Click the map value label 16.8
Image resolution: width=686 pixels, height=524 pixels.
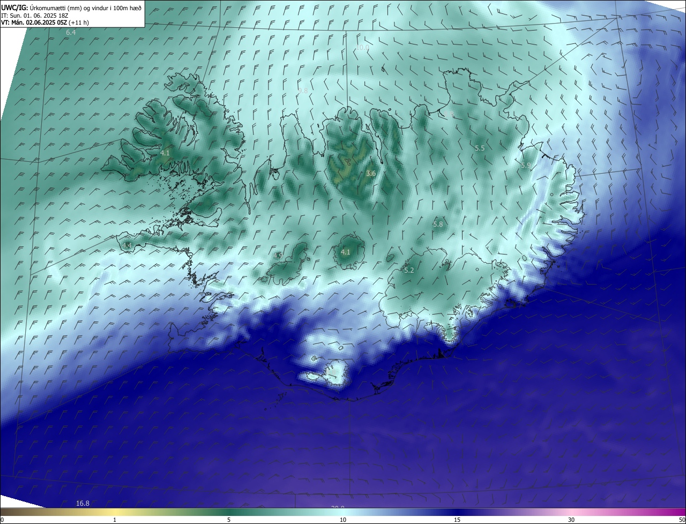(83, 503)
